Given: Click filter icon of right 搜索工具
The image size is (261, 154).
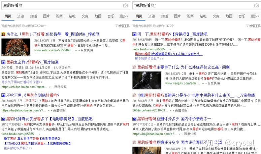Looking at the screenshot, I should click(x=248, y=26).
